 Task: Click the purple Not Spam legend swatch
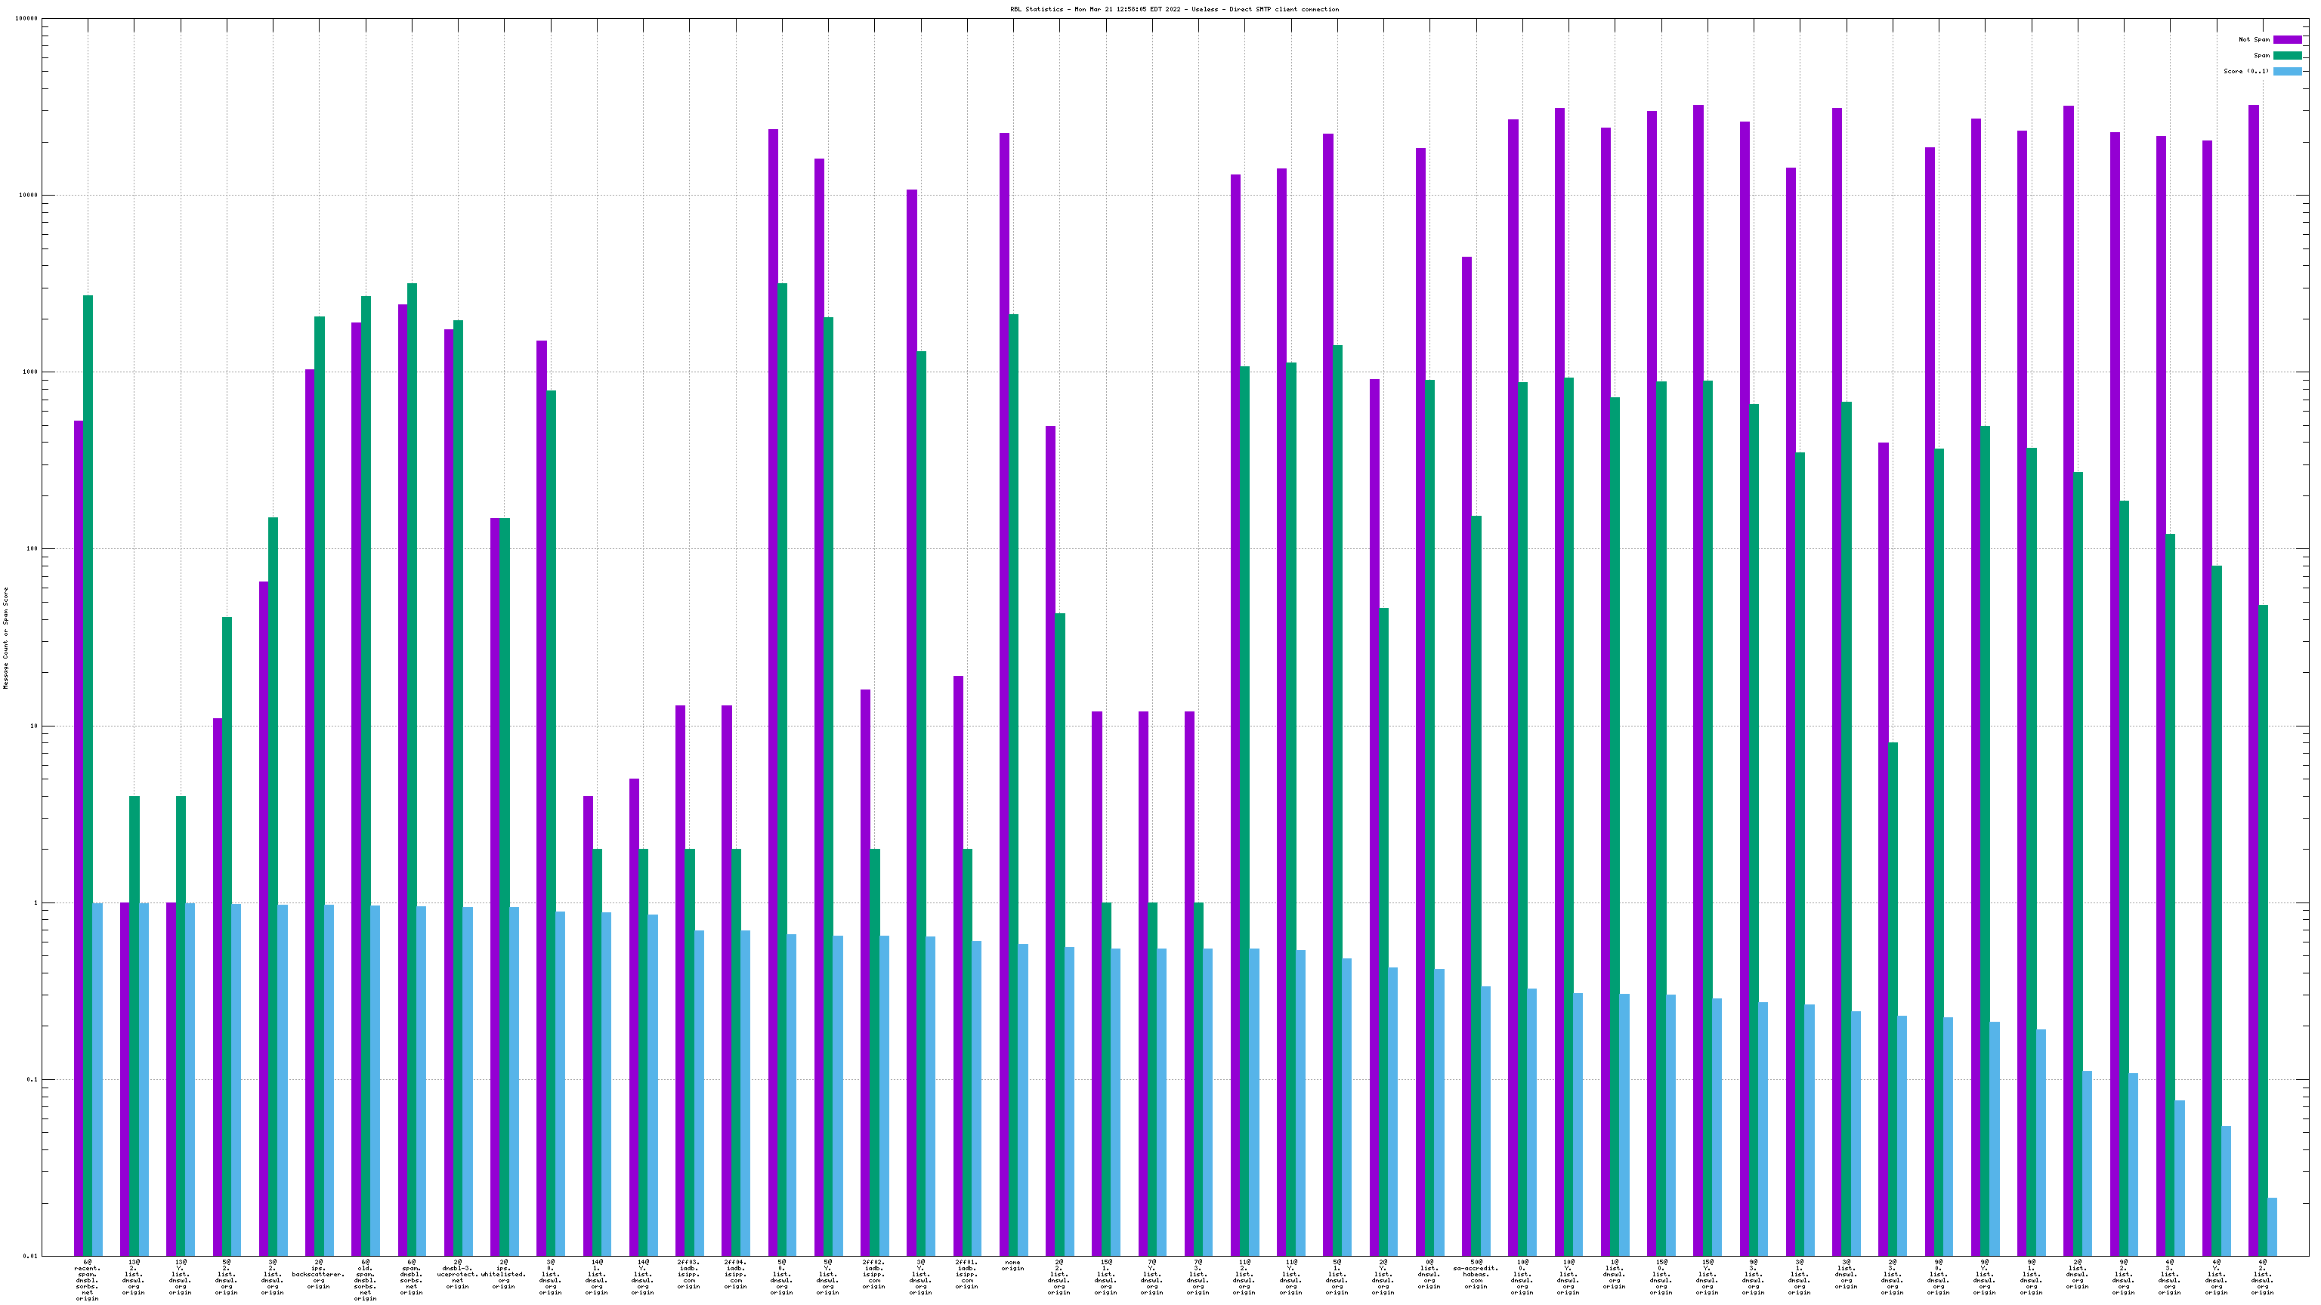[x=2287, y=39]
